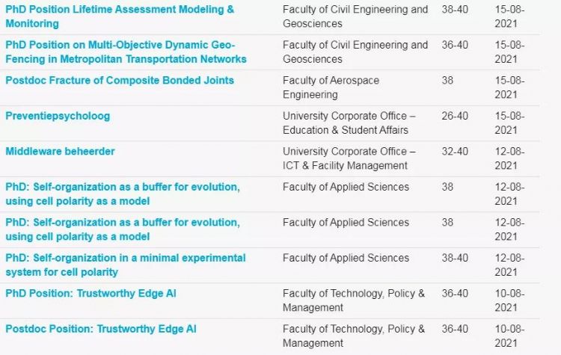Click the 26-40 hours value
Image resolution: width=561 pixels, height=355 pixels.
pos(455,116)
